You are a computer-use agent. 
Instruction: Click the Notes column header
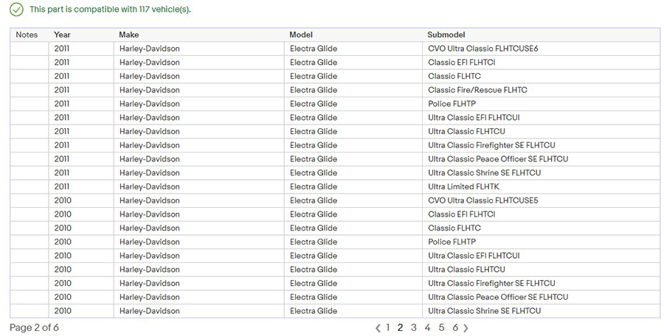click(27, 35)
